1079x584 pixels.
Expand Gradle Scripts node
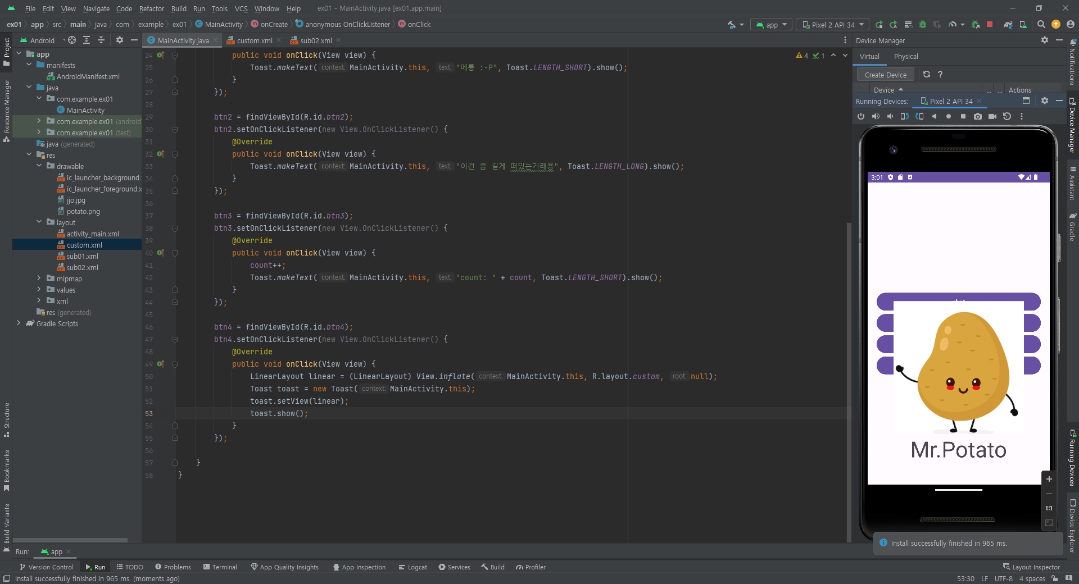pos(19,323)
